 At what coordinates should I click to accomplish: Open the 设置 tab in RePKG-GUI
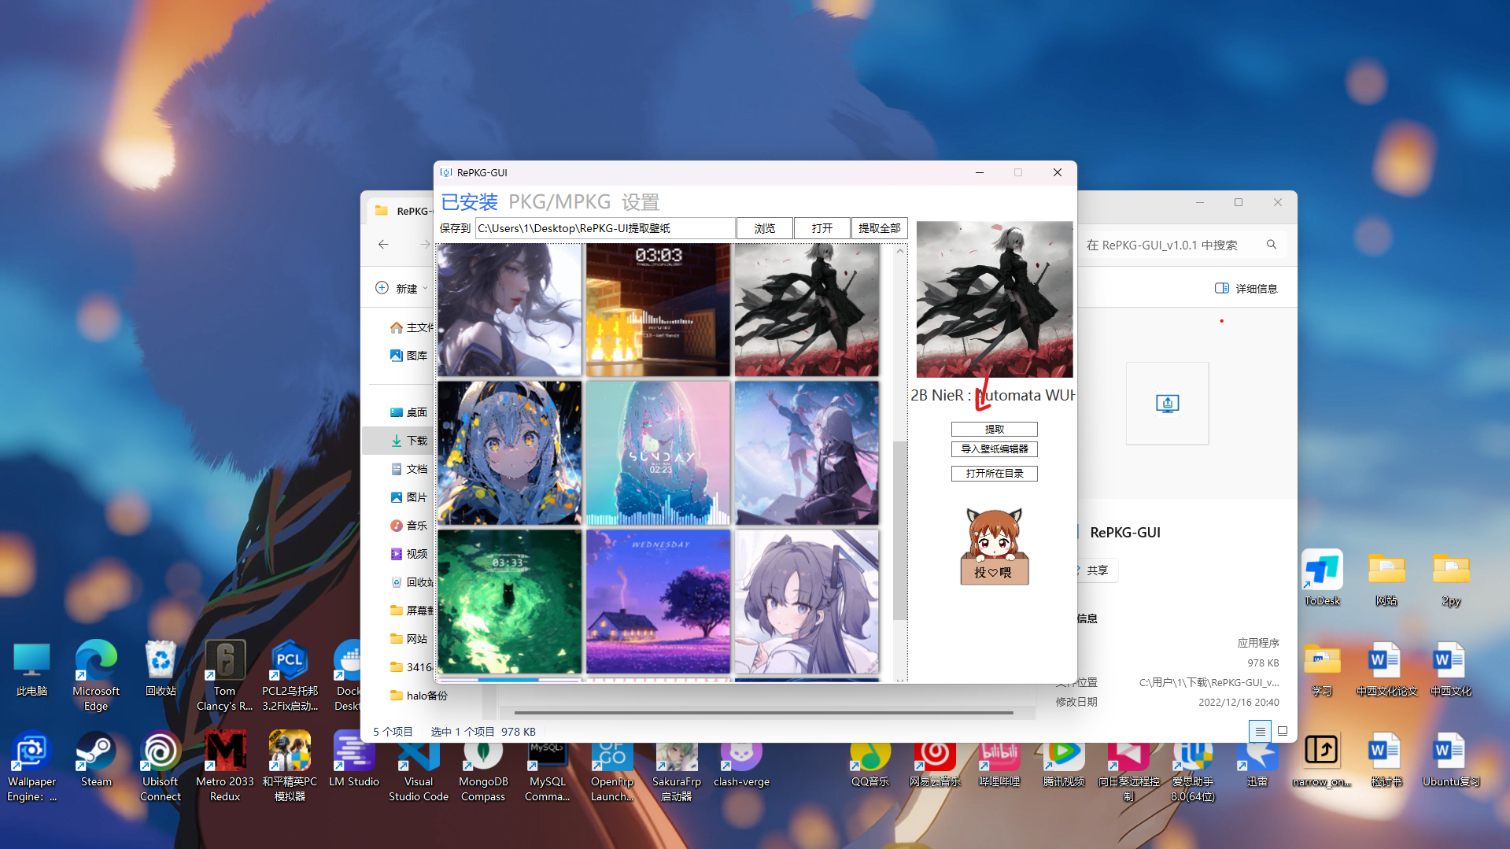click(641, 202)
